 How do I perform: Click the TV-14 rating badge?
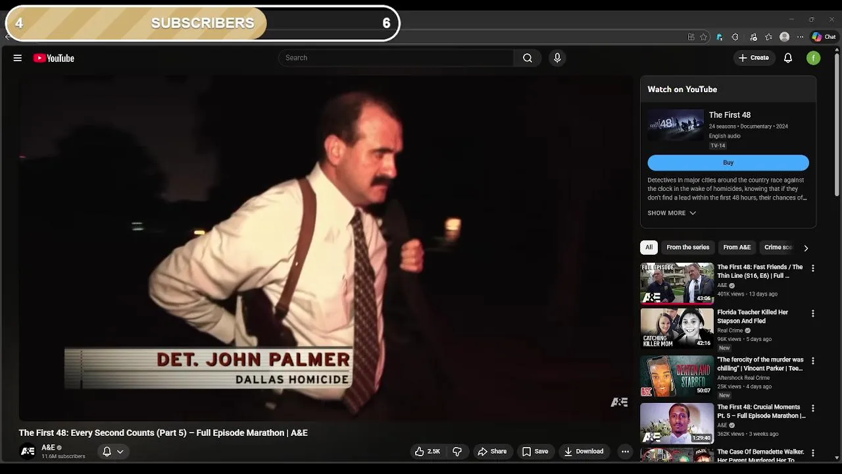[x=718, y=145]
